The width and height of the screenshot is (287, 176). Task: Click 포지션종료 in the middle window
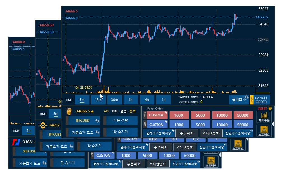[184, 147]
